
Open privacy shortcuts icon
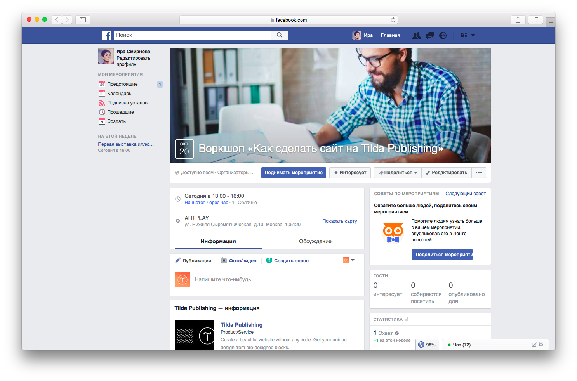point(464,35)
